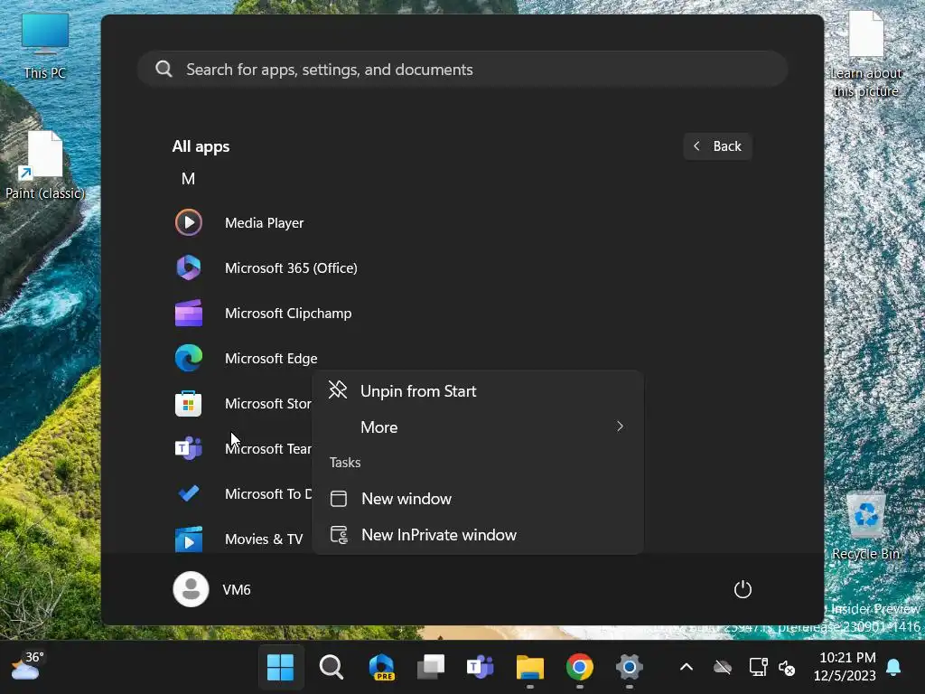Click the Media Player label
Screen dimensions: 925x694
pyautogui.click(x=265, y=223)
